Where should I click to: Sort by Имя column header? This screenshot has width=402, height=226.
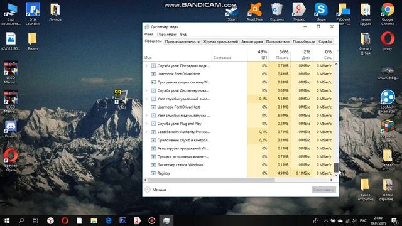(x=178, y=55)
